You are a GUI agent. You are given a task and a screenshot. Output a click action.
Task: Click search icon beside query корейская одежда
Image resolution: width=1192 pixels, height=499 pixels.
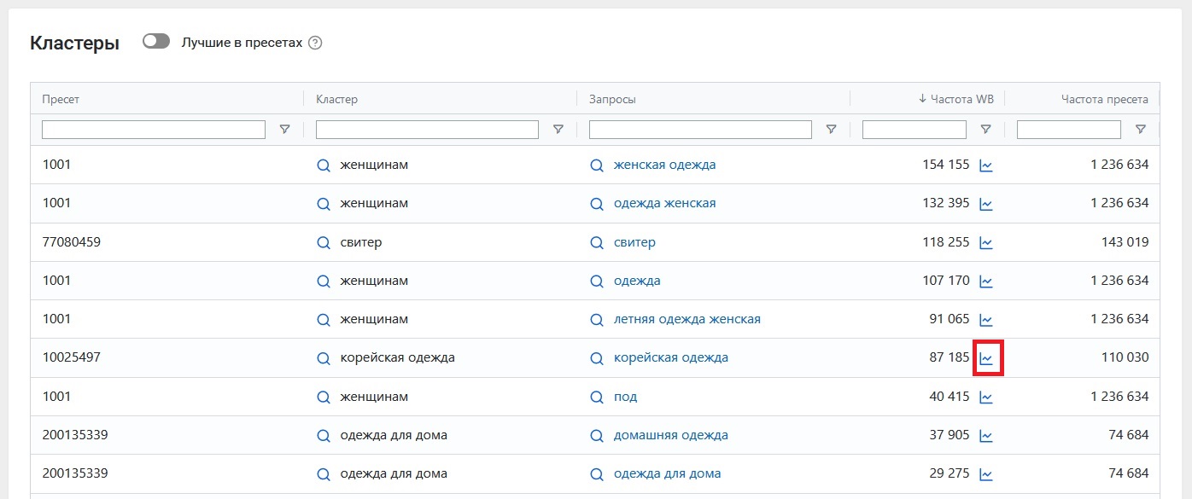click(597, 358)
